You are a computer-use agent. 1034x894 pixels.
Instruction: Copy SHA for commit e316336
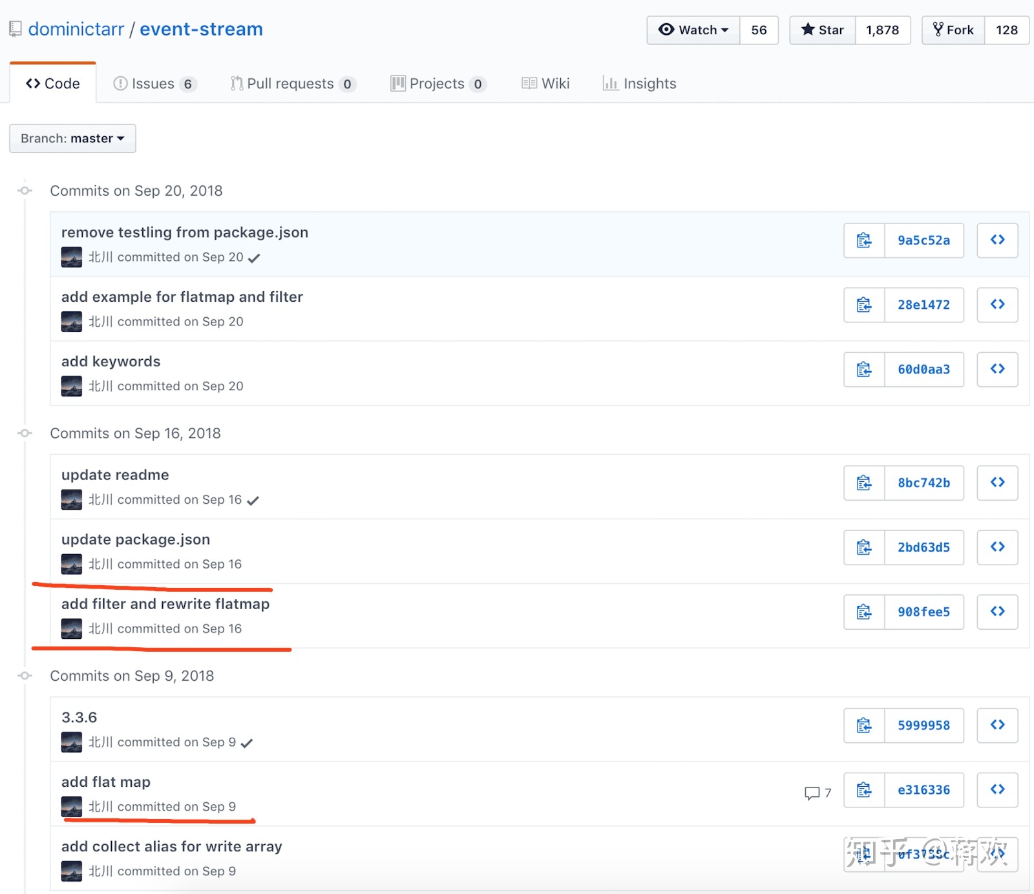[864, 790]
